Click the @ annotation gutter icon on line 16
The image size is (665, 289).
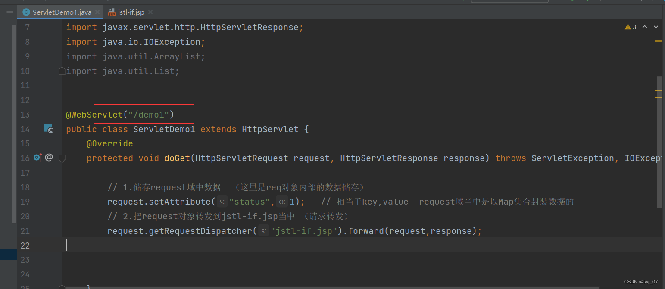coord(49,158)
